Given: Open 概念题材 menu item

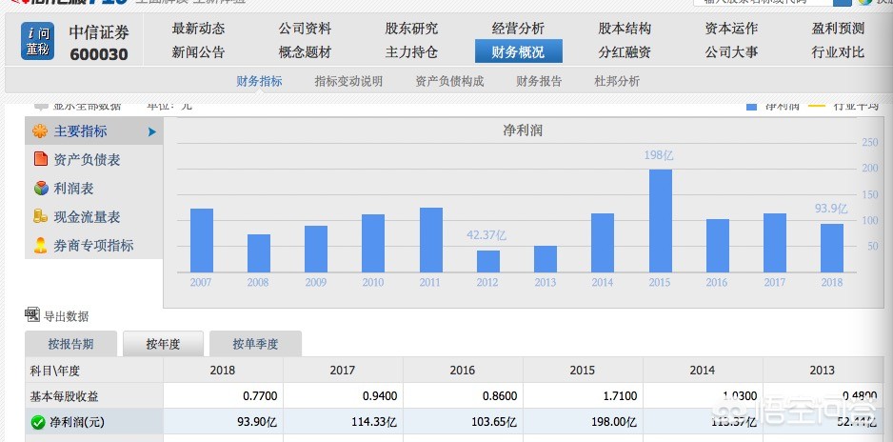Looking at the screenshot, I should [305, 52].
